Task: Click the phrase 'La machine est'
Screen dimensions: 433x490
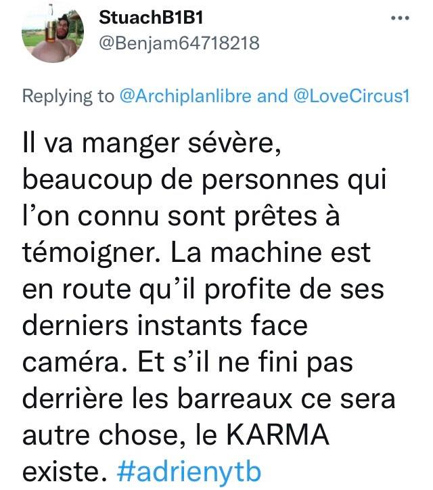Action: coord(270,253)
